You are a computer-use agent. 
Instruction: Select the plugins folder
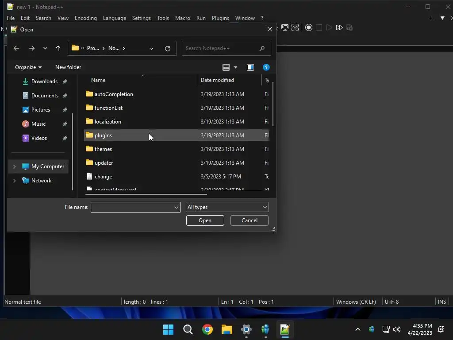pos(177,135)
